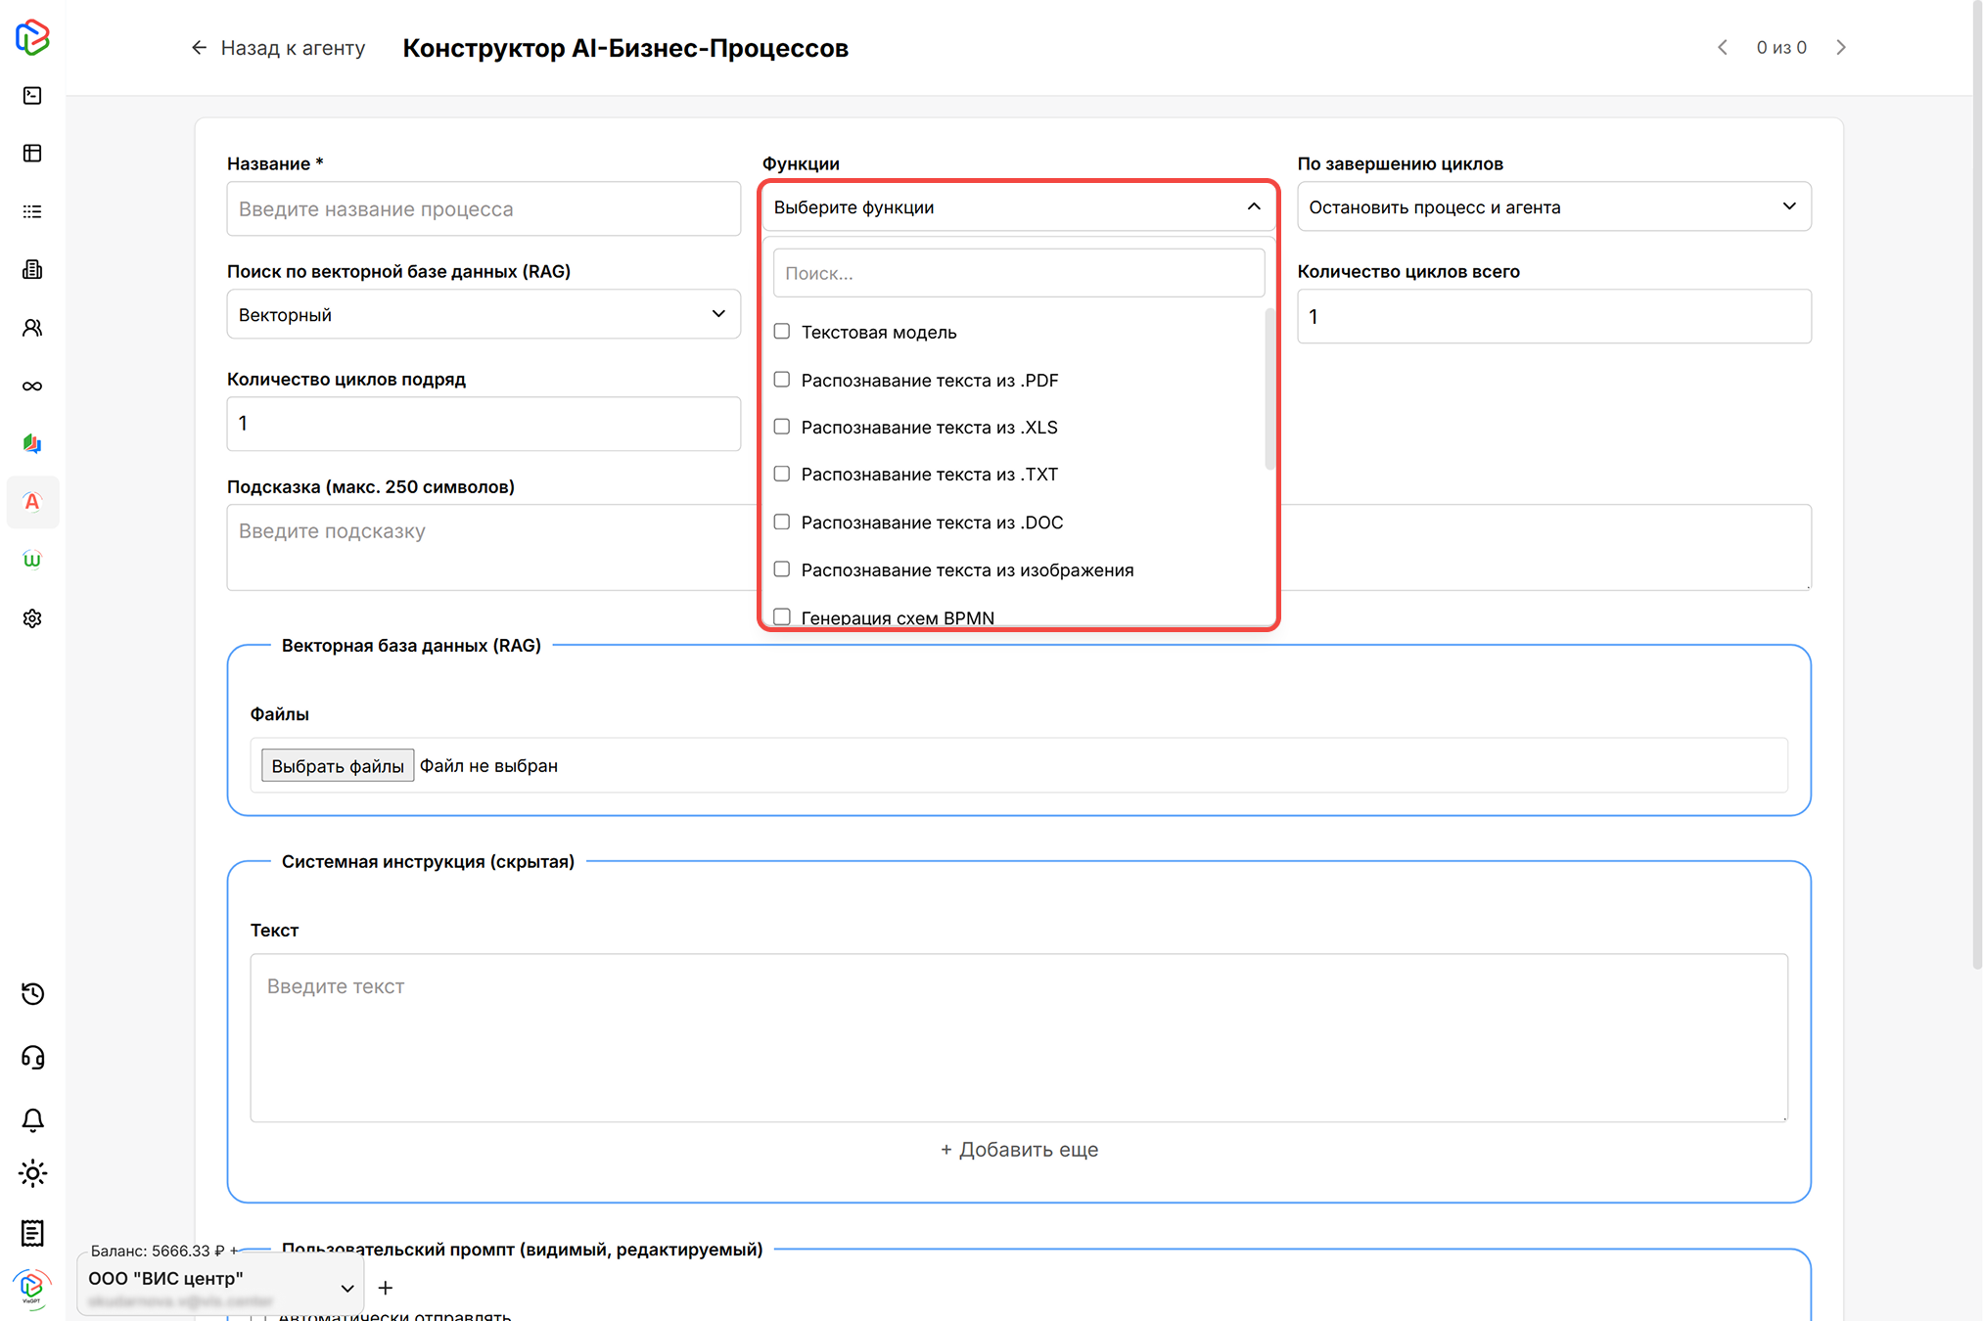
Task: Enable Распознавание текста из .PDF checkbox
Action: [x=782, y=380]
